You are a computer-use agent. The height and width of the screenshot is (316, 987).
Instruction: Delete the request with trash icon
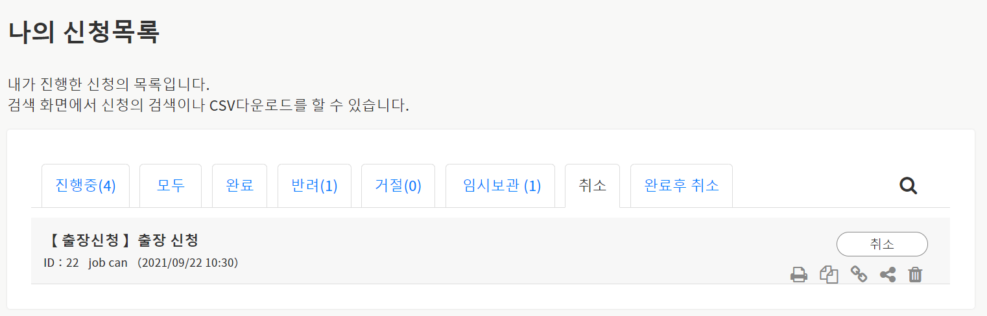pos(915,275)
